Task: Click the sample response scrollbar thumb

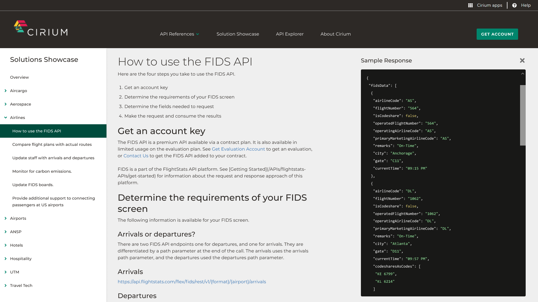Action: pyautogui.click(x=523, y=115)
